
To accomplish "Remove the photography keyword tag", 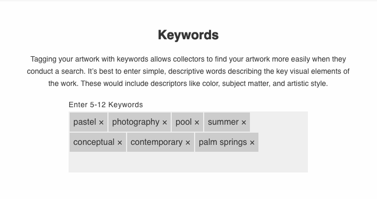I will point(164,123).
